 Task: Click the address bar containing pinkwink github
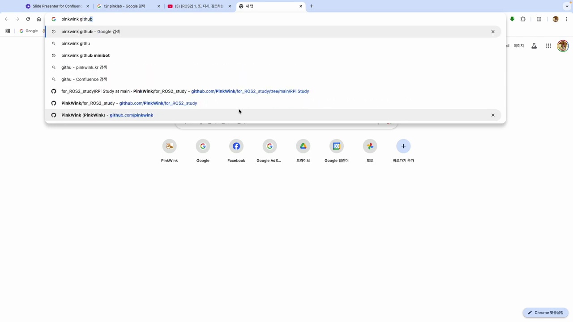(275, 19)
